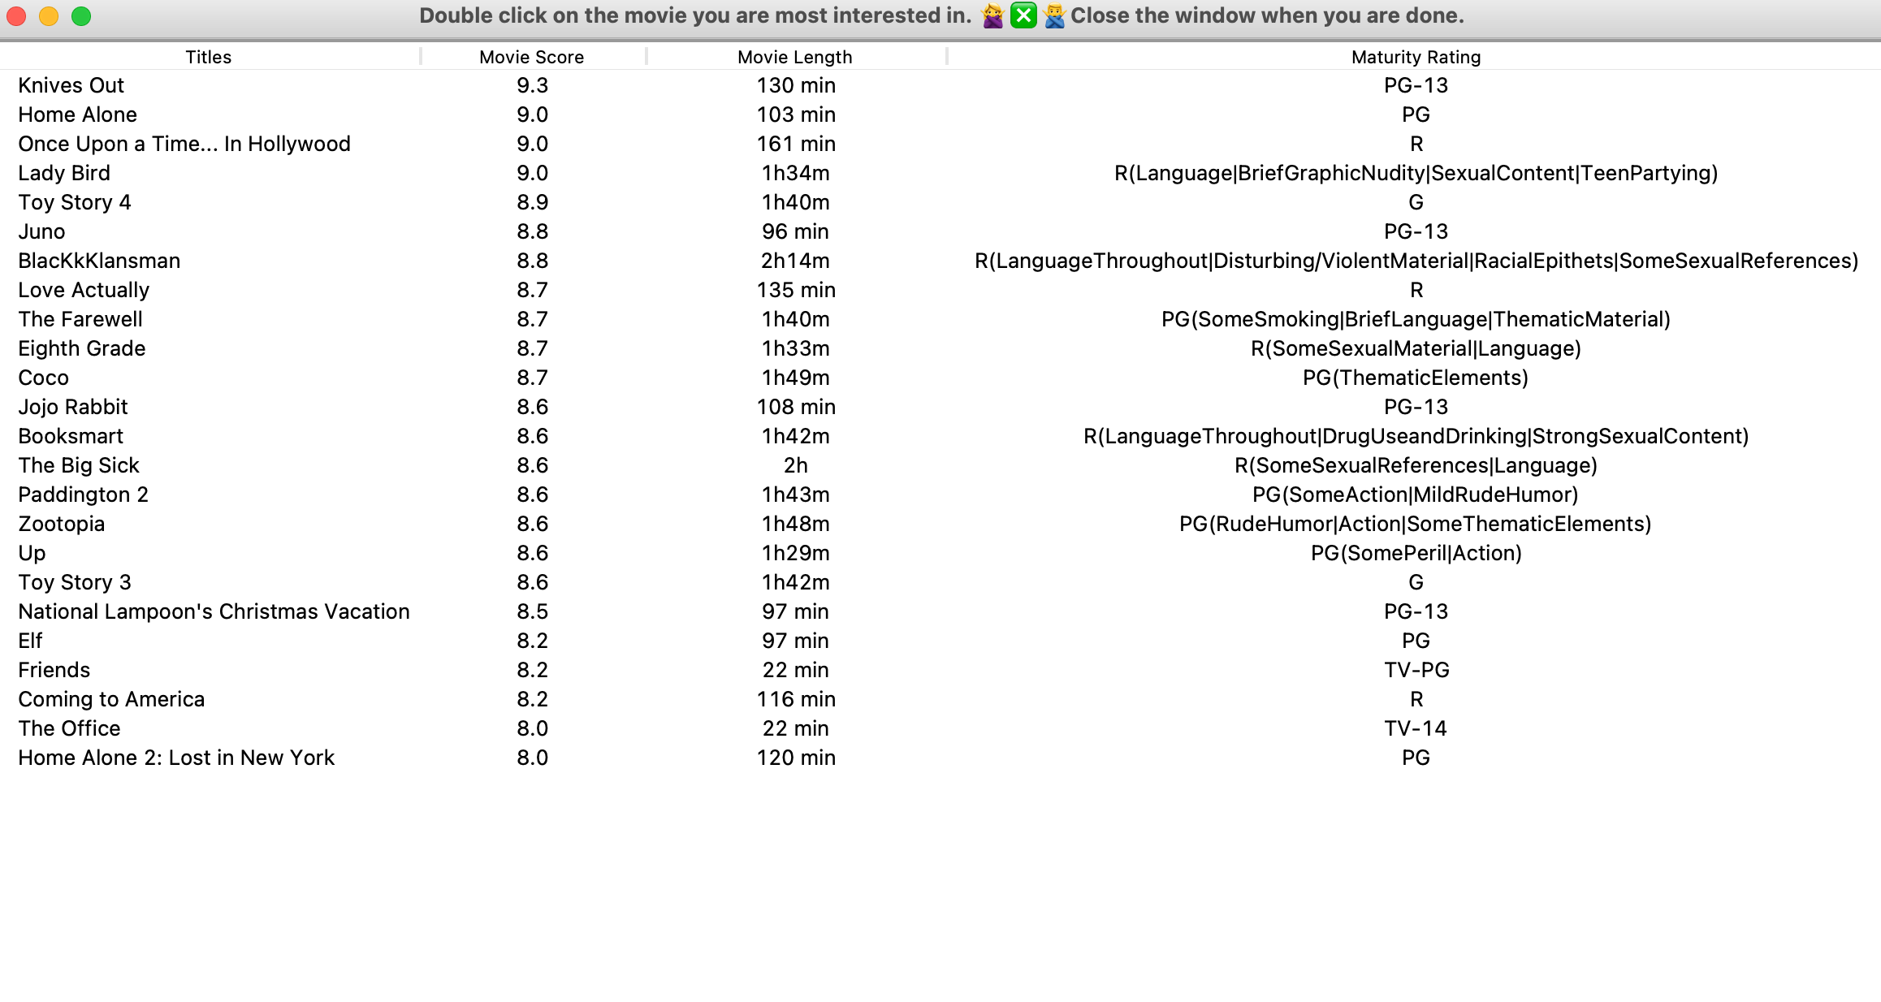Select National Lampoon's Christmas Vacation row
The width and height of the screenshot is (1881, 1002).
click(214, 611)
